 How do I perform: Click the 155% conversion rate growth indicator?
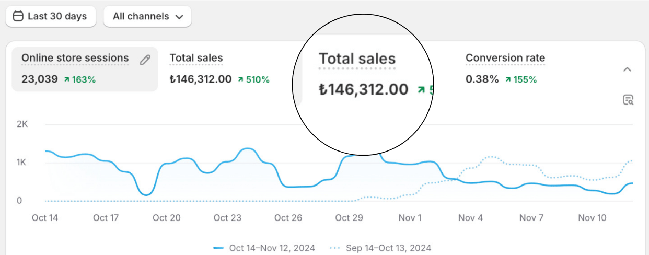point(521,79)
